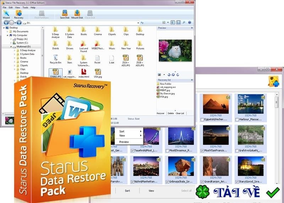
Task: Click the white cat preview image
Action: (175, 51)
